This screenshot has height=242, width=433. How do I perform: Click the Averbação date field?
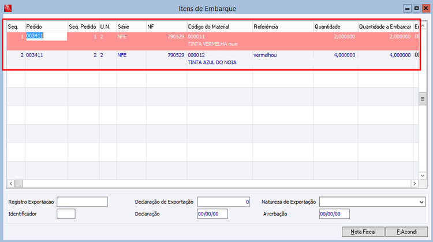point(334,214)
